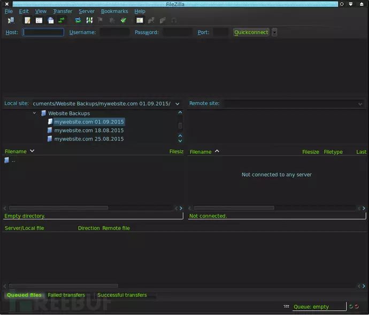Image resolution: width=369 pixels, height=315 pixels.
Task: Click the Disconnect from server icon
Action: pyautogui.click(x=112, y=20)
